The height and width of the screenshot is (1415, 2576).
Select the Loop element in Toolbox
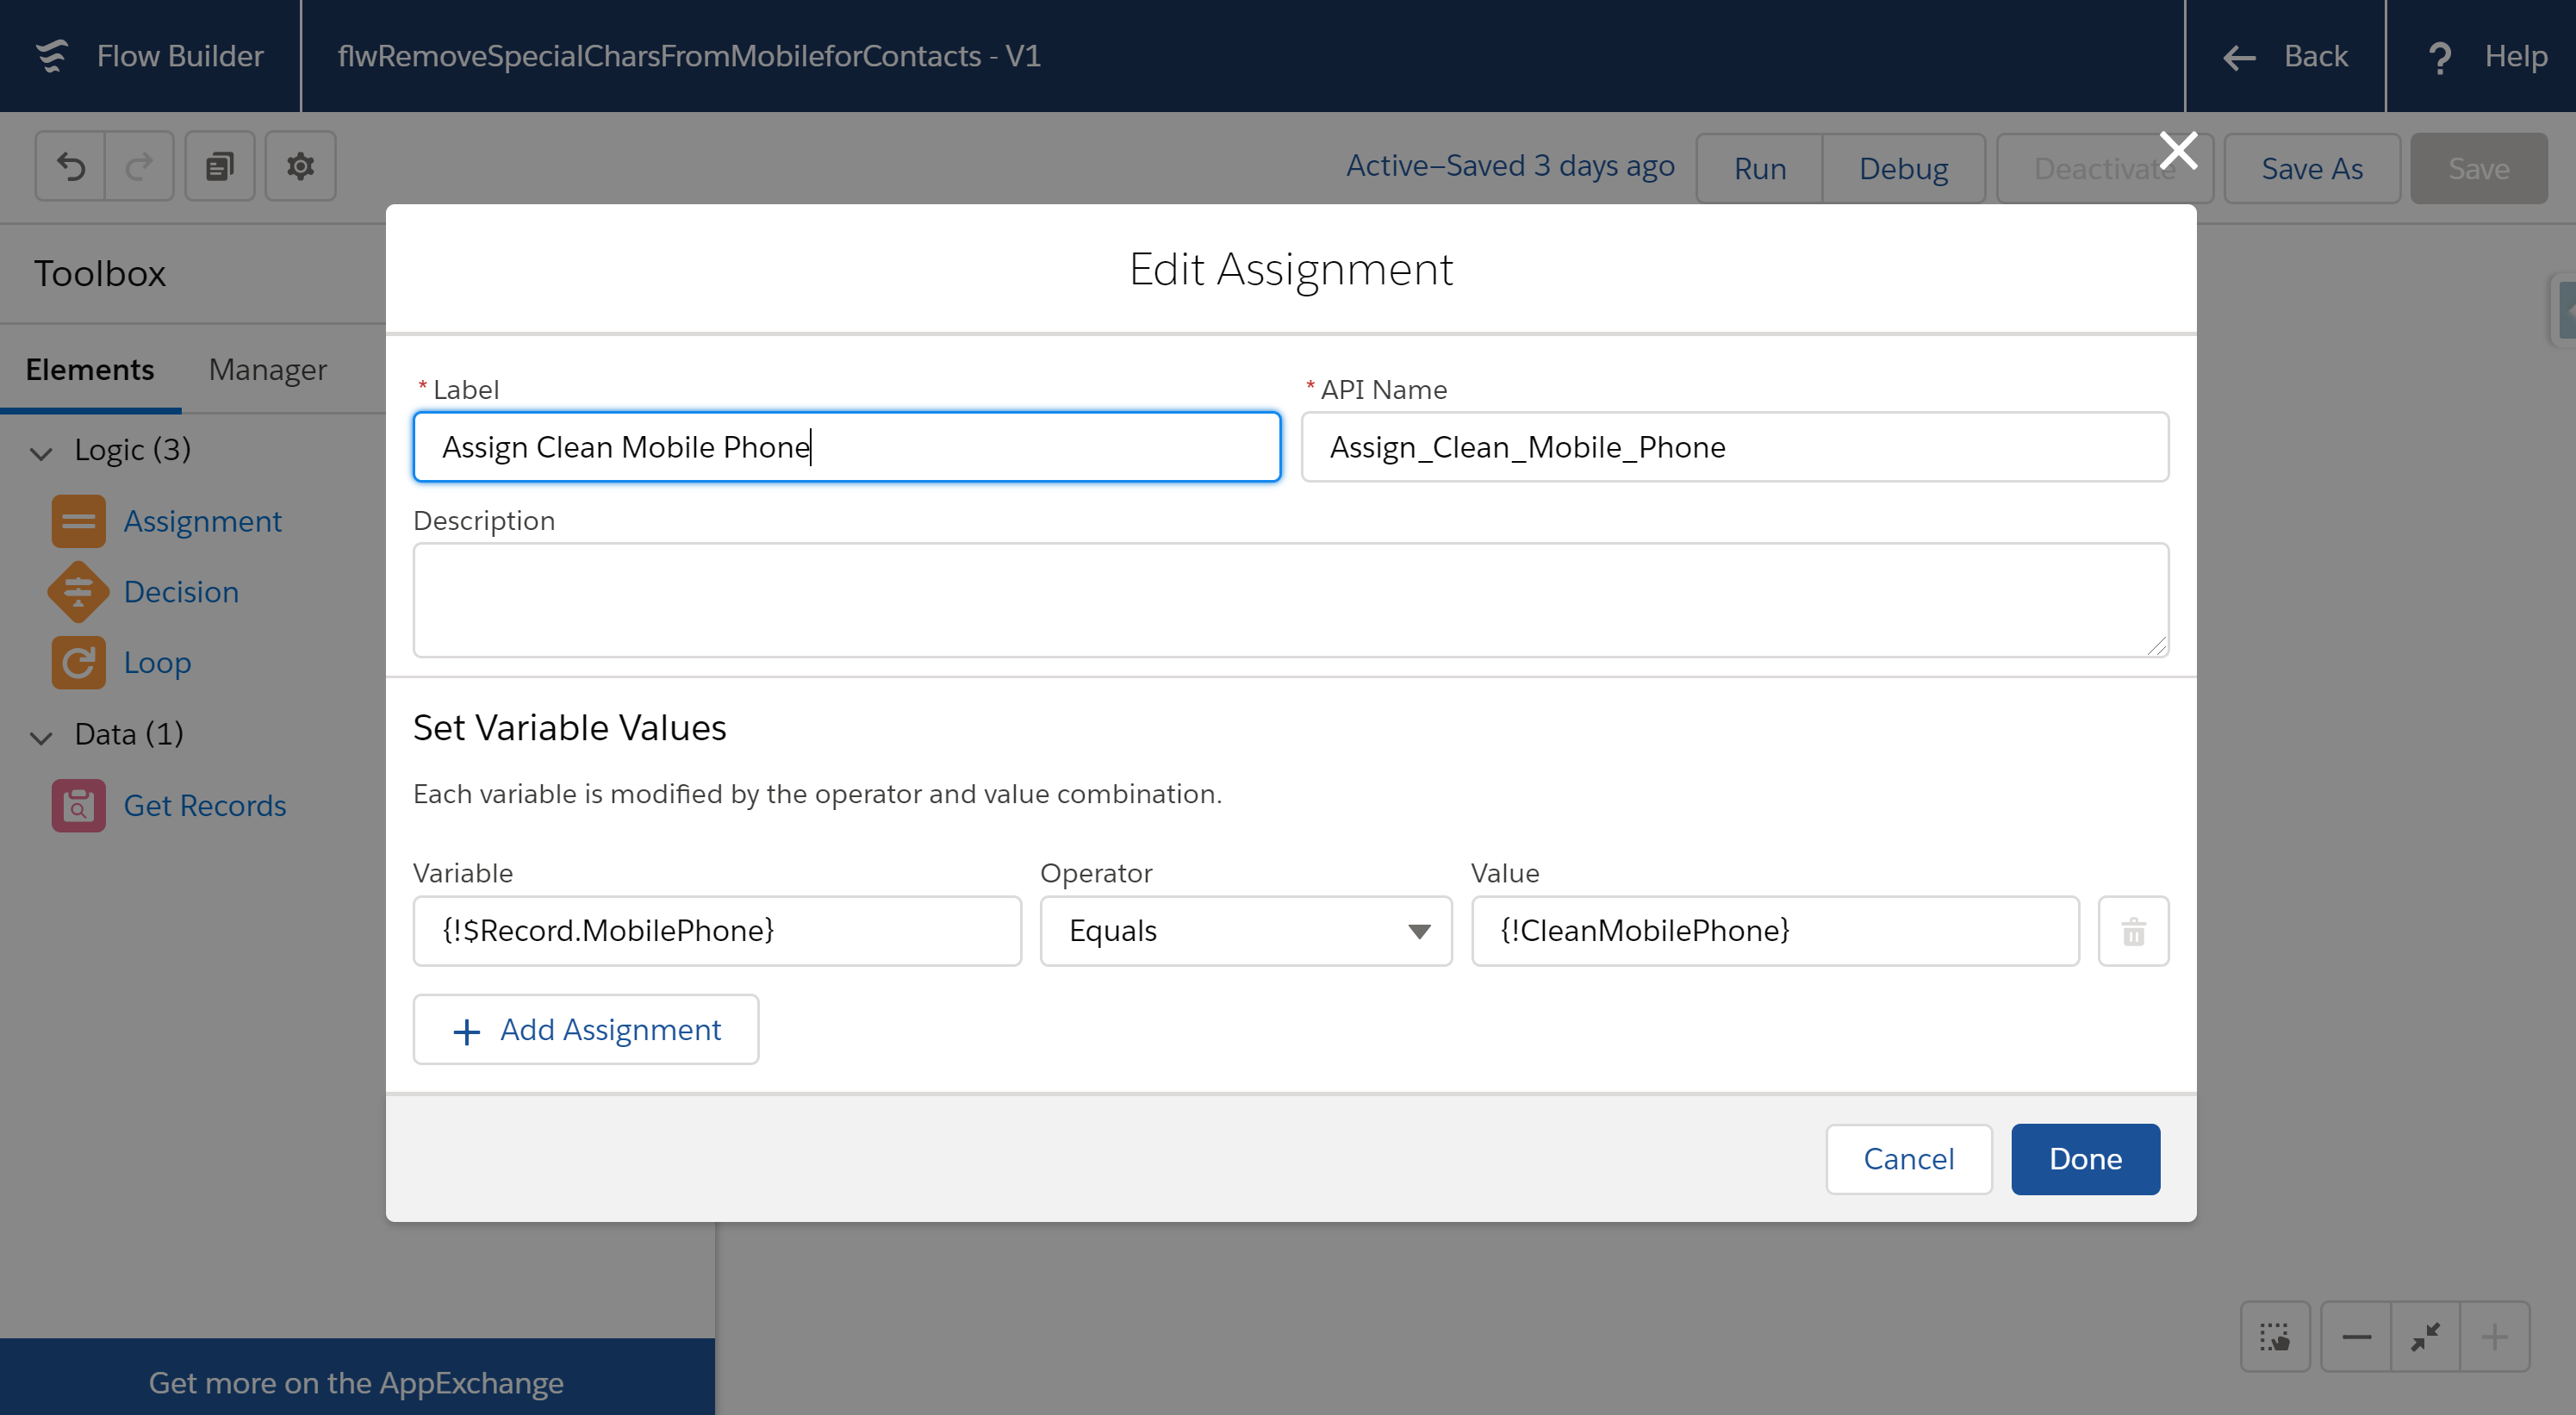(x=157, y=662)
